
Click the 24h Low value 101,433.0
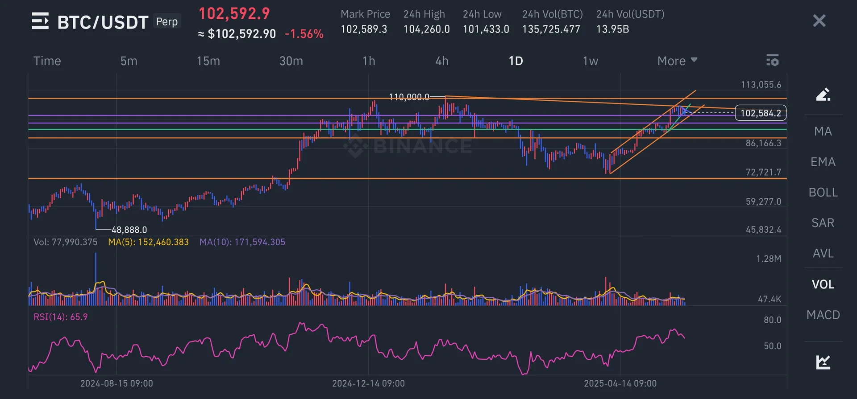486,29
